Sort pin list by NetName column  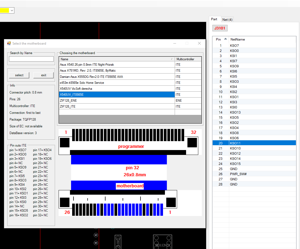pos(262,39)
